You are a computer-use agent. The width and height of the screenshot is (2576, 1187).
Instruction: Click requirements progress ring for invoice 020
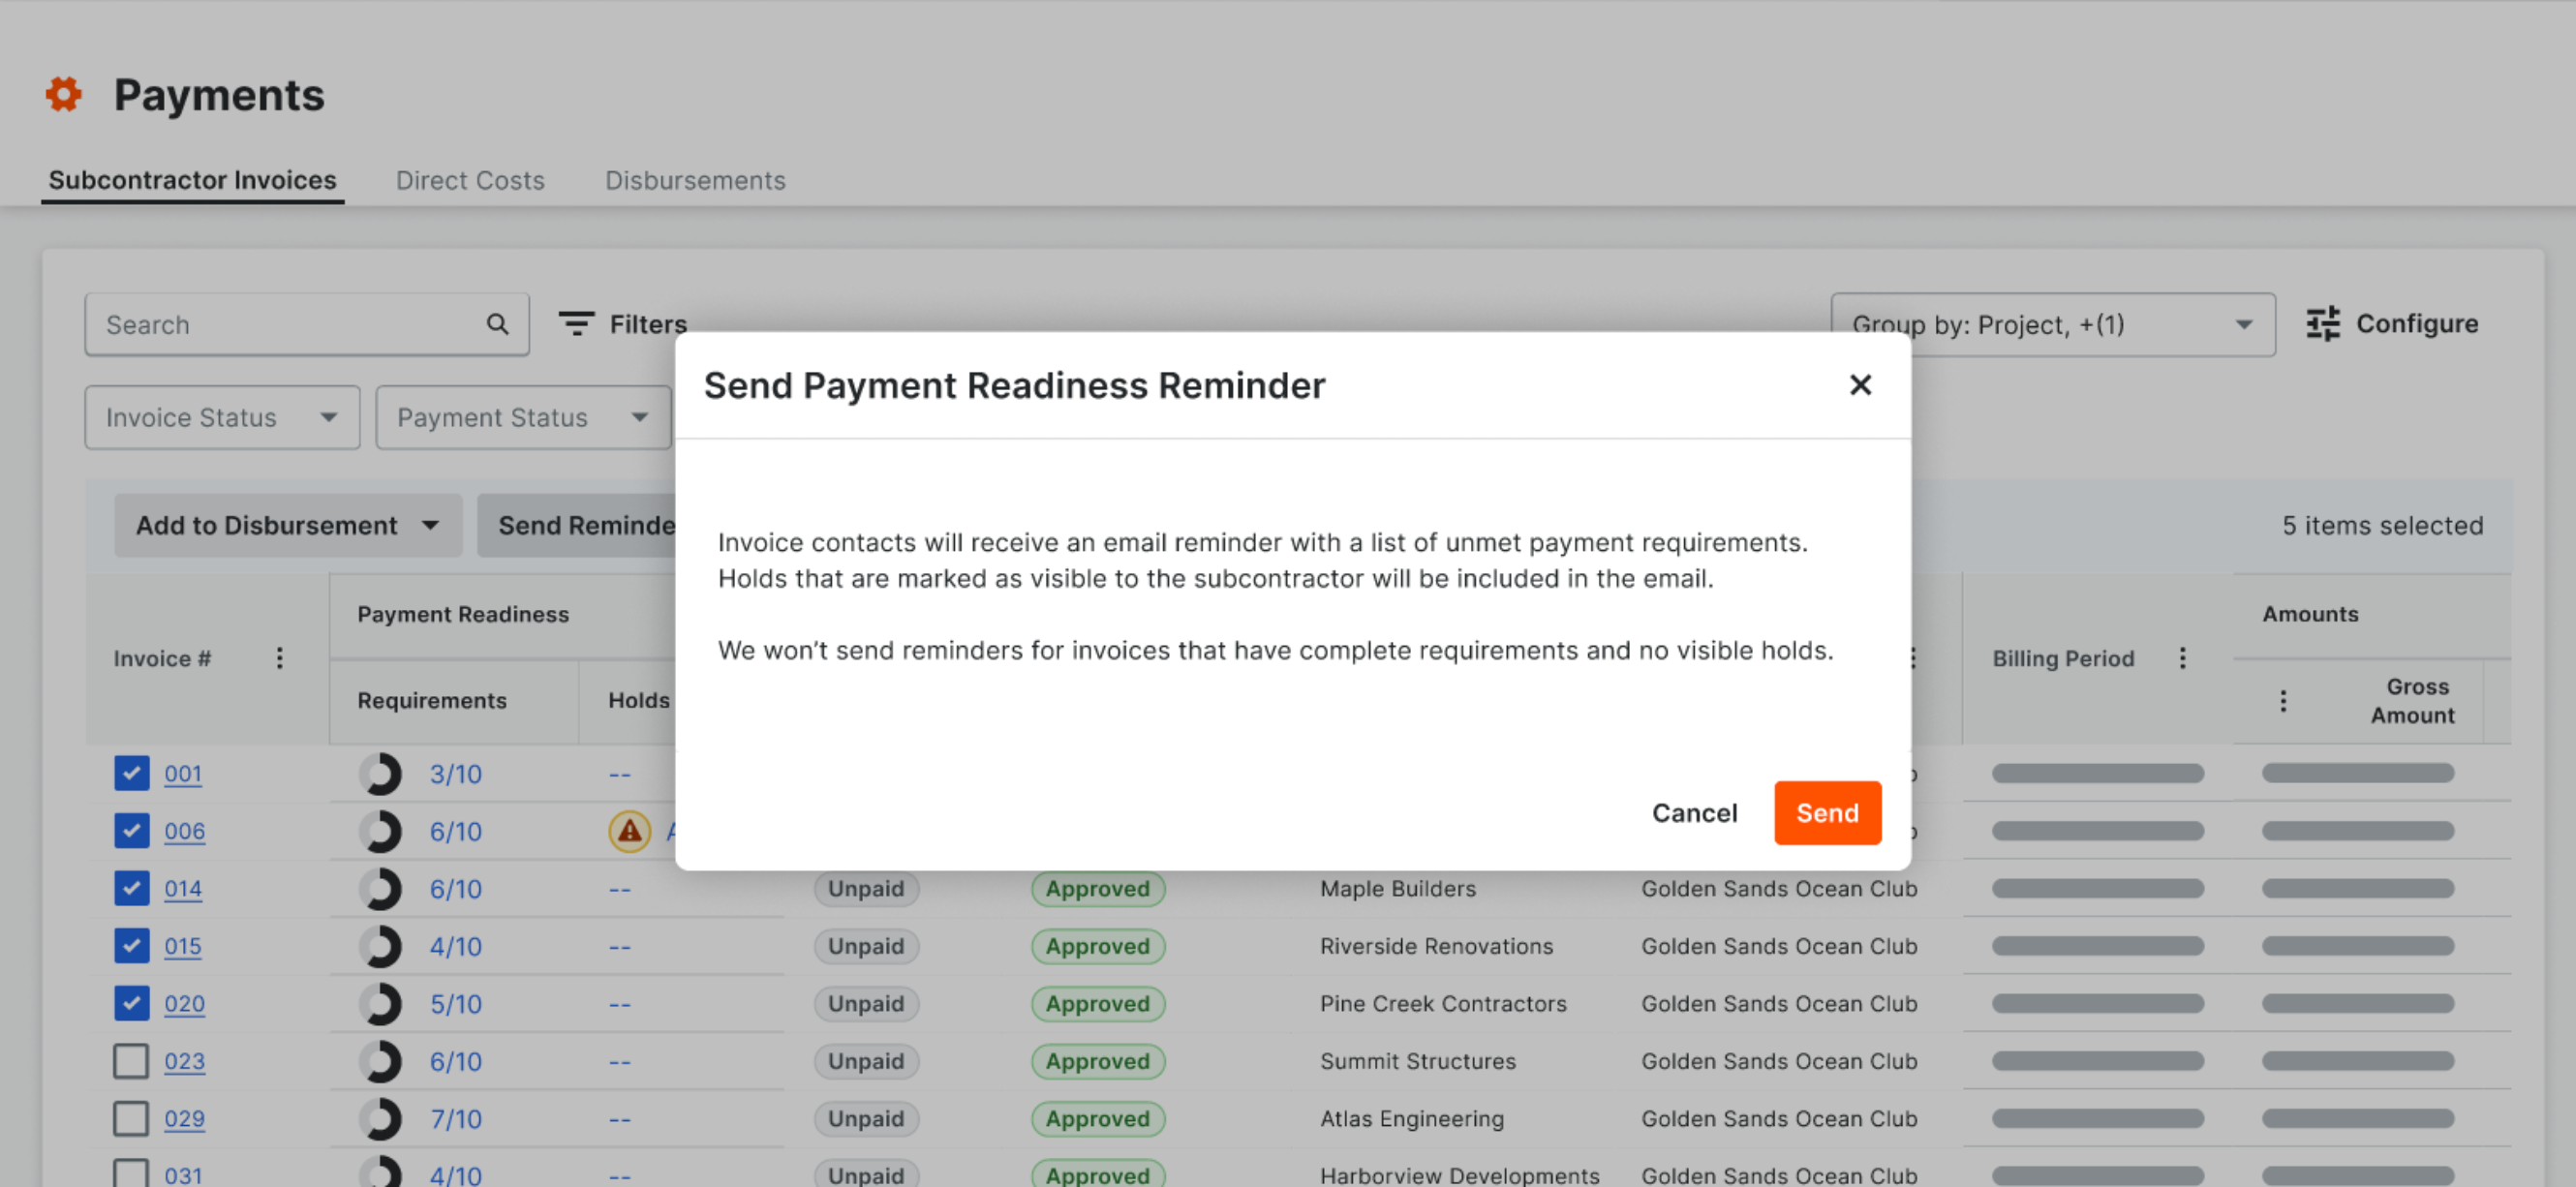[380, 1004]
